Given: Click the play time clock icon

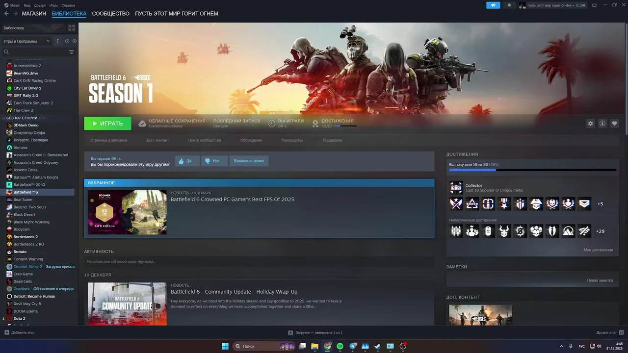Looking at the screenshot, I should (272, 124).
